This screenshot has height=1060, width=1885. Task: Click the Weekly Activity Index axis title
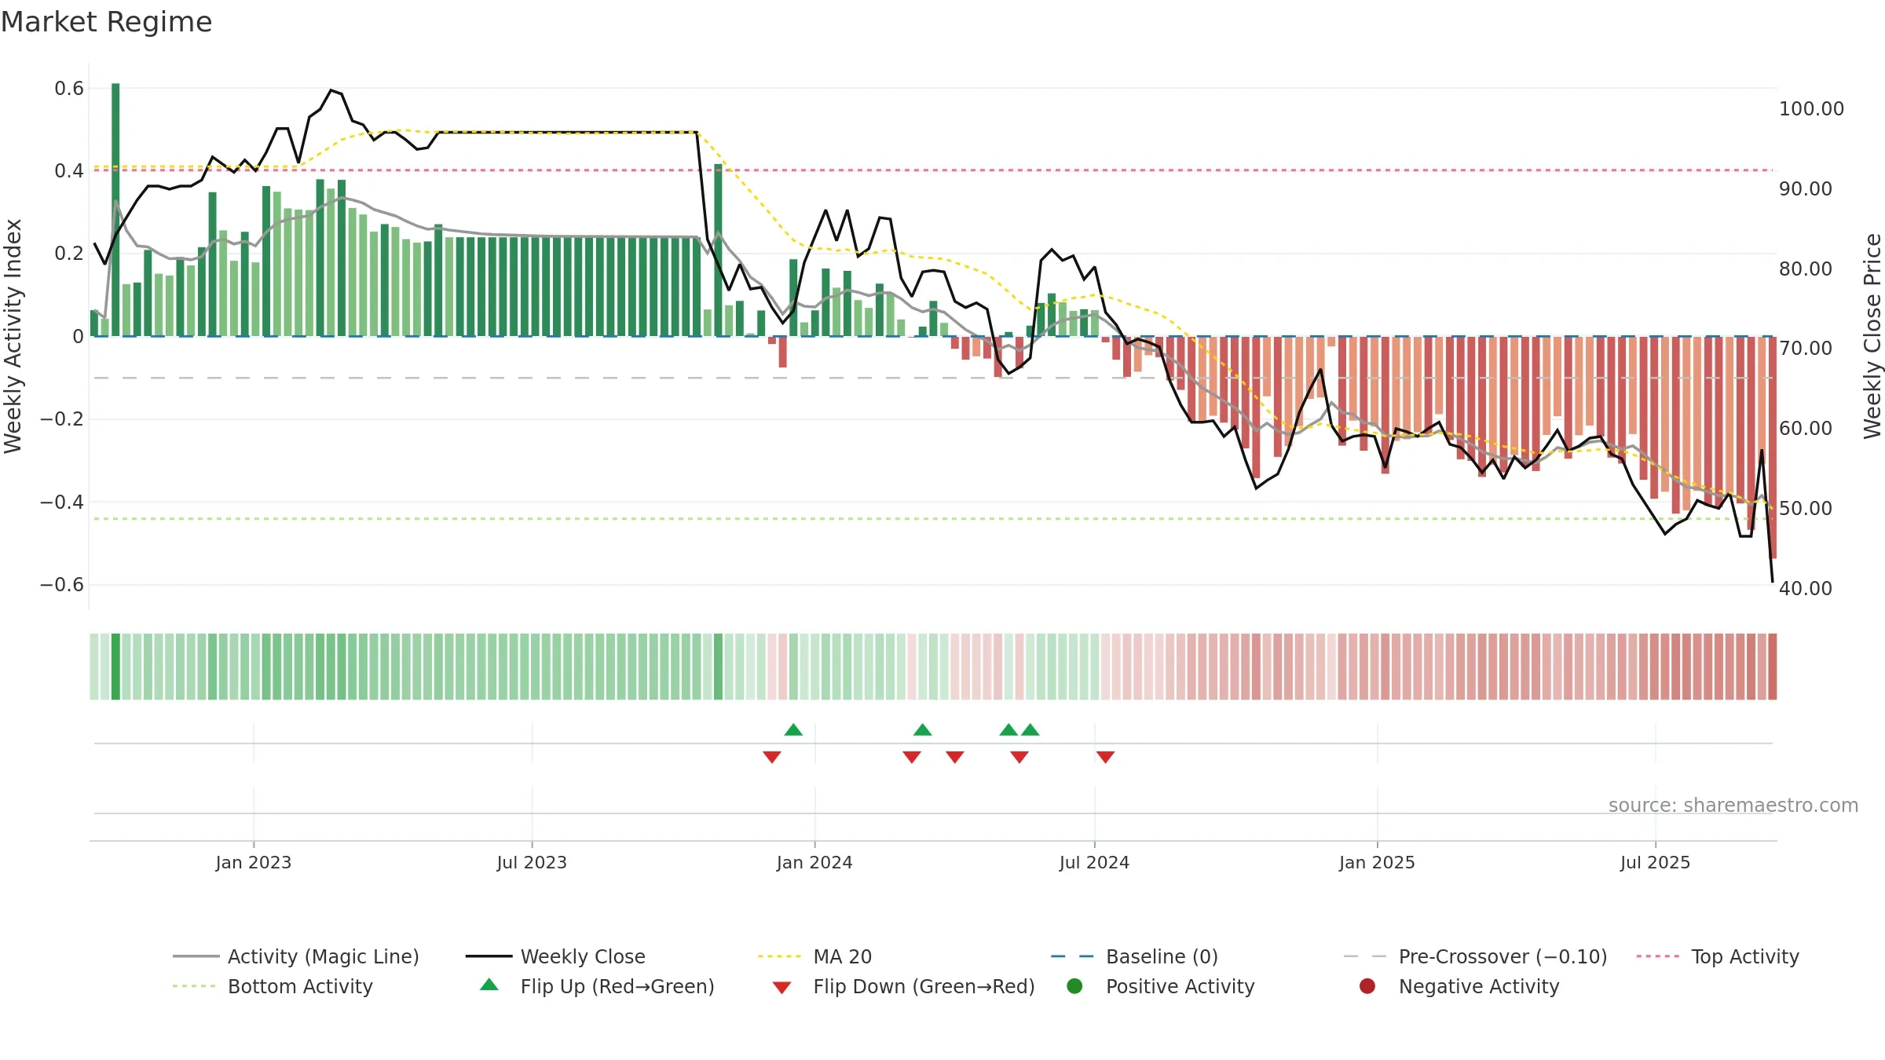[x=13, y=336]
